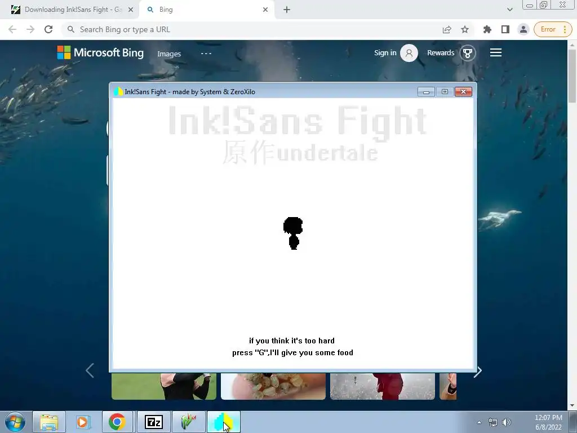Viewport: 577px width, 433px height.
Task: Minimize the Chrome browser window
Action: (x=530, y=5)
